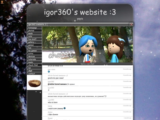Screen dimensions: 160x120
Task: Open the photos section
Action: coord(34,31)
